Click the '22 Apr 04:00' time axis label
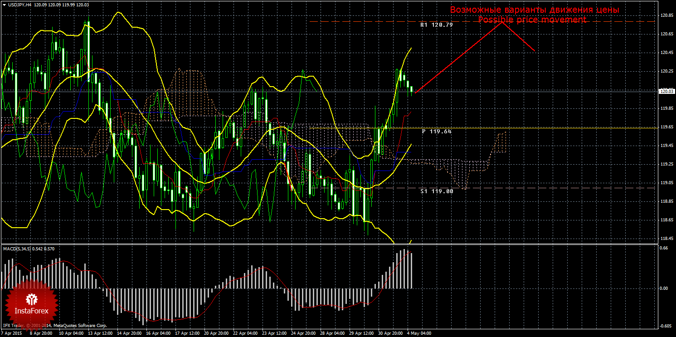 [x=245, y=333]
